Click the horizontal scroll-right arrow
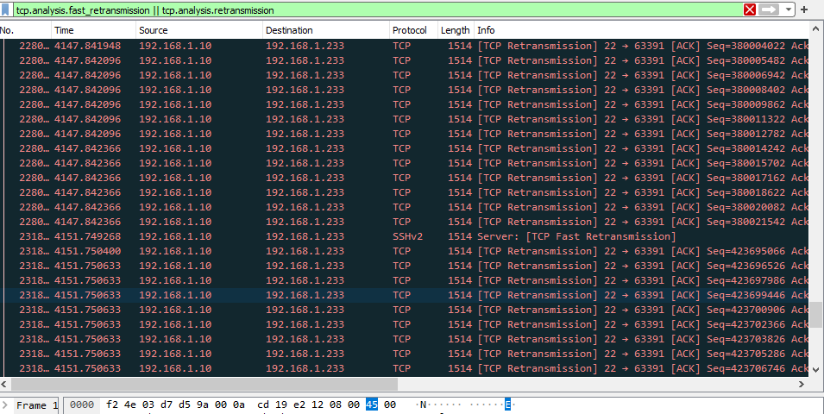Viewport: 824px width, 414px height. coord(802,384)
